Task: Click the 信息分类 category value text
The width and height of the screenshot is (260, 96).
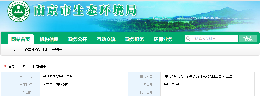Action: click(x=198, y=77)
